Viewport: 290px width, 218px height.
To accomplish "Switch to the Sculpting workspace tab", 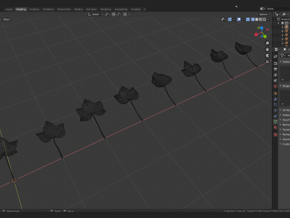I will (x=34, y=9).
